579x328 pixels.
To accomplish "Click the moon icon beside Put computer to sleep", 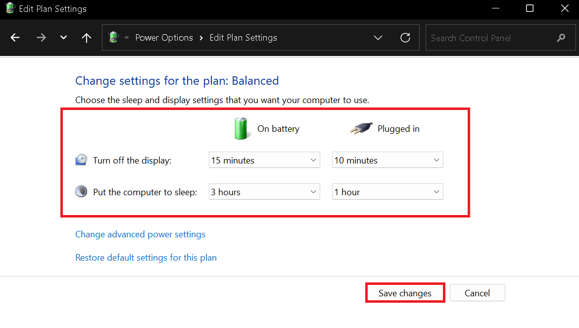I will (x=81, y=191).
